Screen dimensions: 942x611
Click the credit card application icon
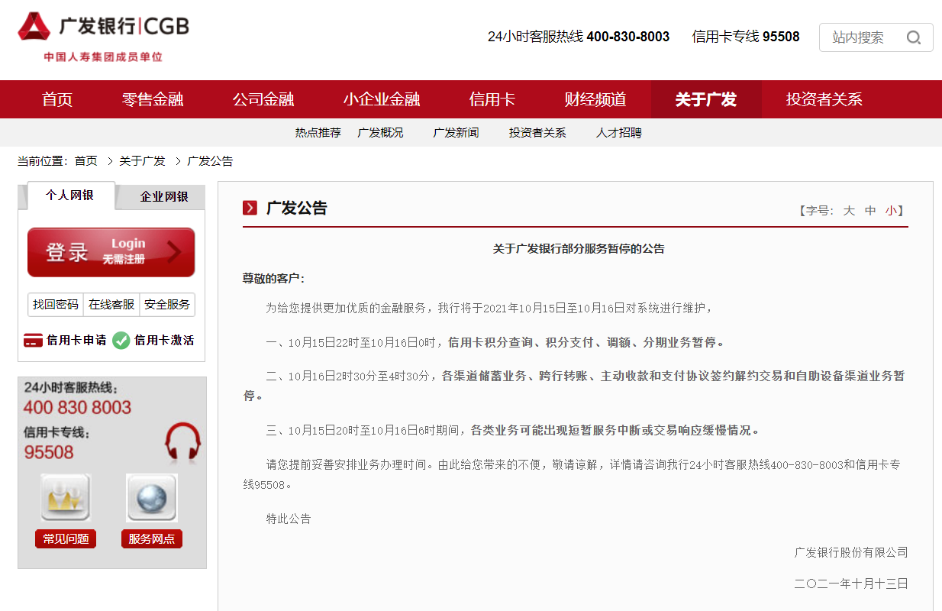(33, 341)
